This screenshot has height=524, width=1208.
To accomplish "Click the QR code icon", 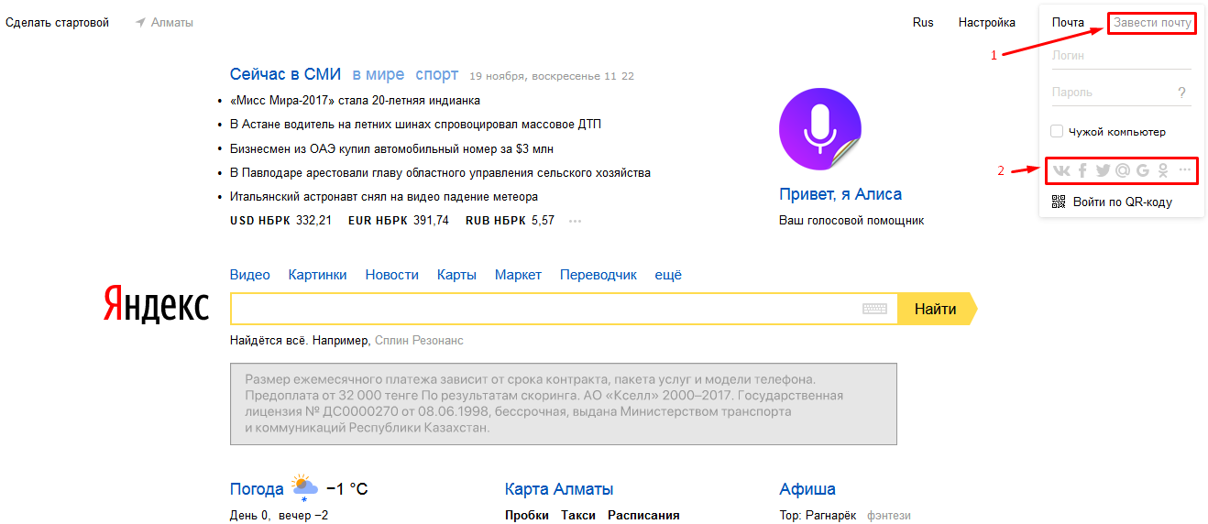I will [1059, 202].
